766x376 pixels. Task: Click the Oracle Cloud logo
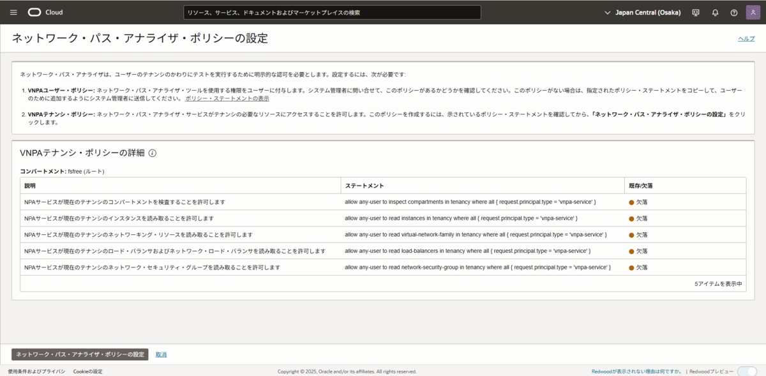tap(45, 12)
